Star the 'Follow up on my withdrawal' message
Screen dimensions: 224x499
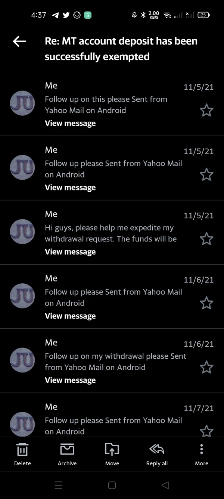tap(206, 367)
